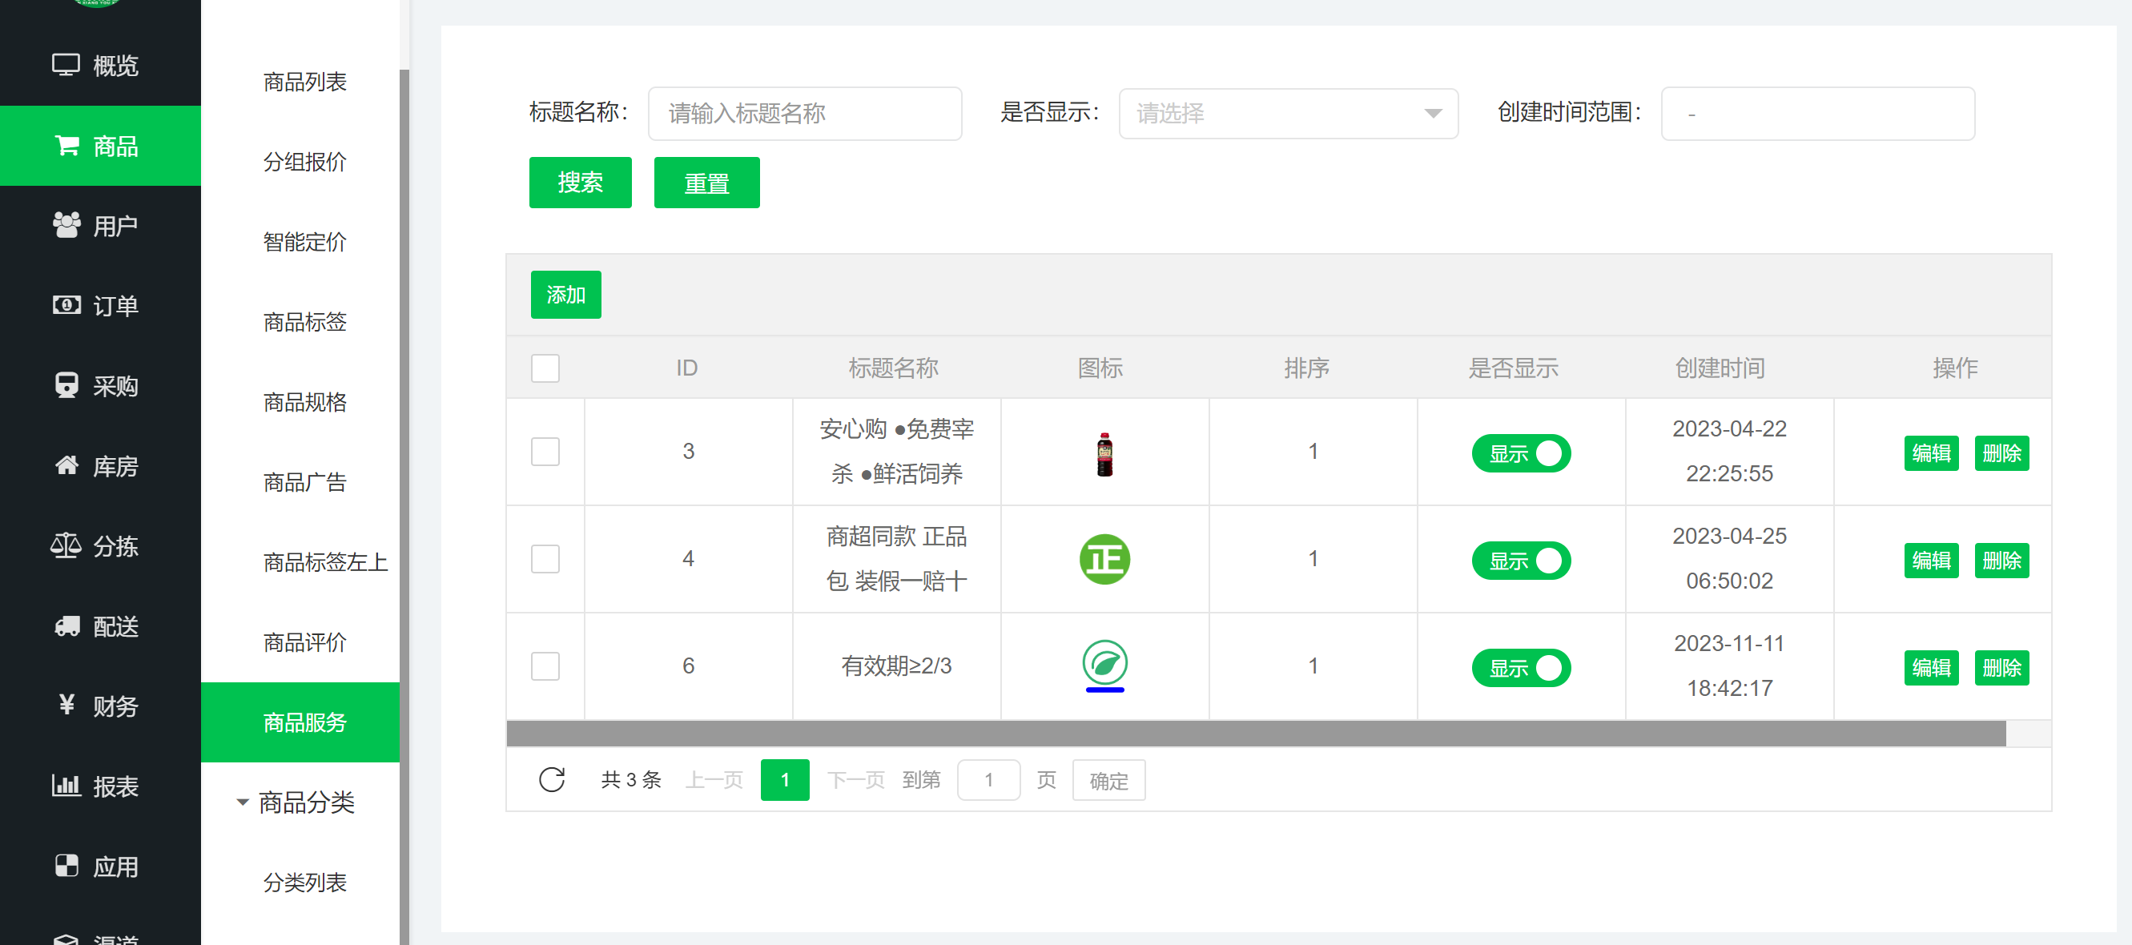
Task: Click the bar chart icon beside 报表
Action: point(66,786)
